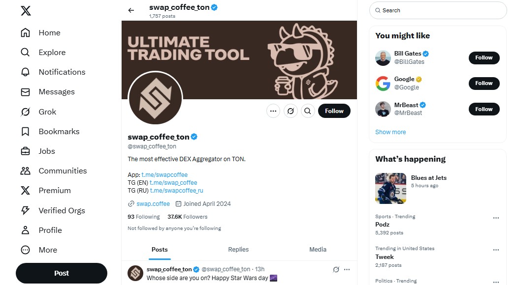
Task: Open the swap.coffee website link
Action: click(153, 204)
